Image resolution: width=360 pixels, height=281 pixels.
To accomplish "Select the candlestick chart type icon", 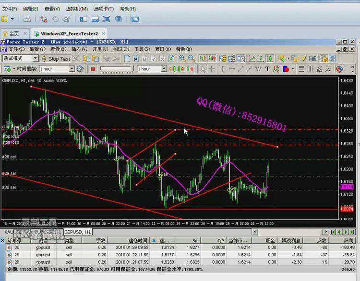I will coord(270,58).
